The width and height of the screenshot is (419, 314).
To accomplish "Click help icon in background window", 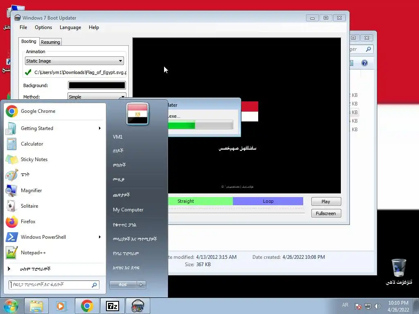I will click(365, 63).
